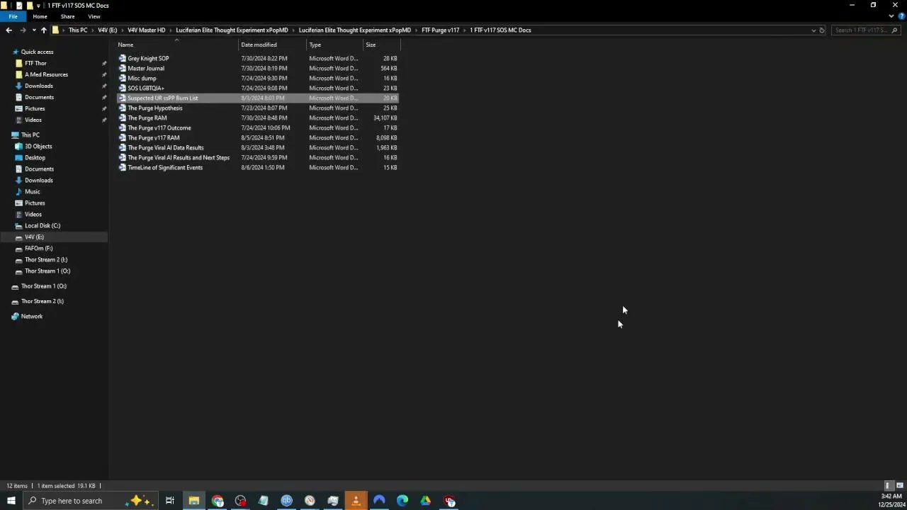Image resolution: width=907 pixels, height=510 pixels.
Task: Navigate to FTF Purge v117 breadcrumb
Action: (440, 30)
